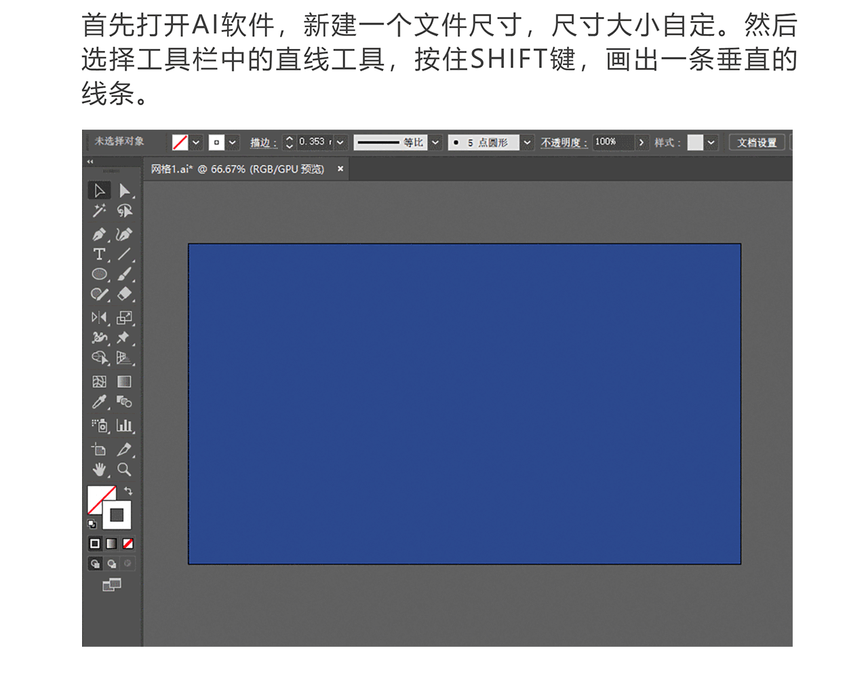868x678 pixels.
Task: Reset to default fill and stroke
Action: 92,524
